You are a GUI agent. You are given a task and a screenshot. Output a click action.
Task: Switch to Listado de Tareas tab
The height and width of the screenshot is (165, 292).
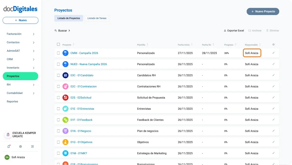[x=97, y=18]
